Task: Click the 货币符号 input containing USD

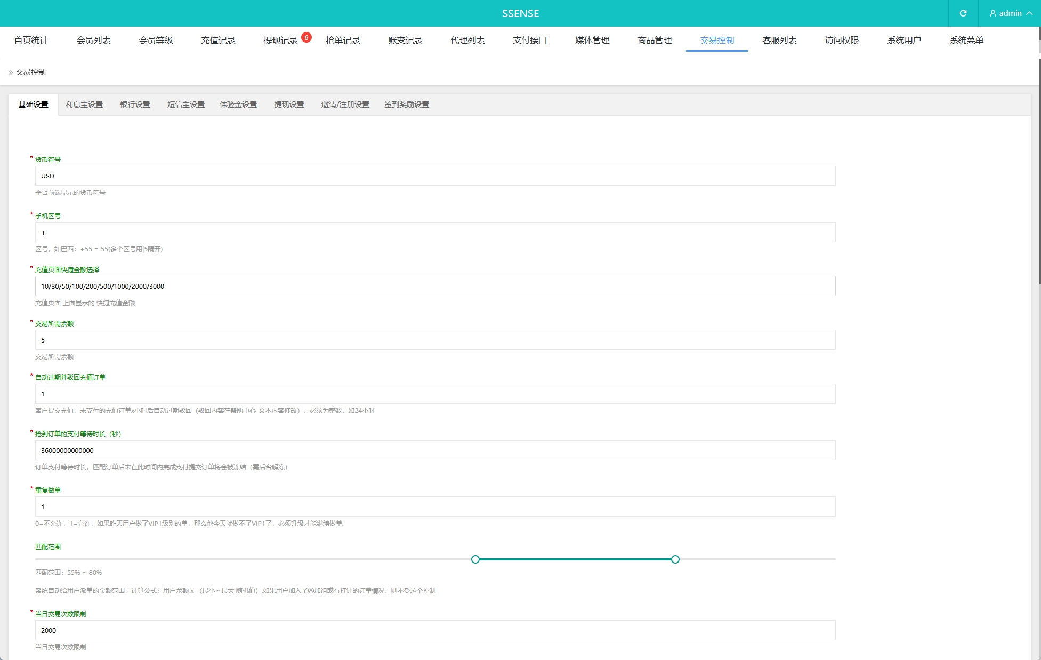Action: 435,176
